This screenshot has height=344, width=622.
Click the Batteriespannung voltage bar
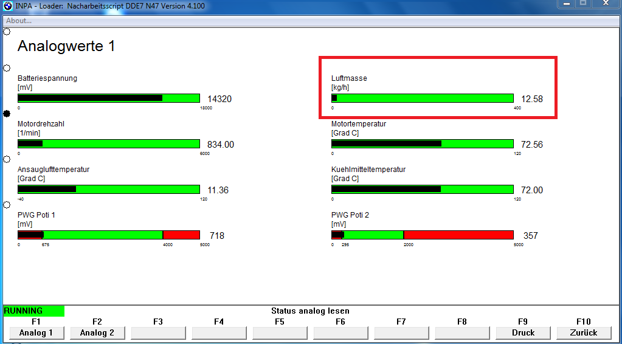pos(109,98)
